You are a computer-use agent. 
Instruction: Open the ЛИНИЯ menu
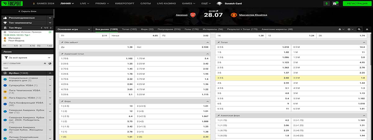[x=67, y=3]
